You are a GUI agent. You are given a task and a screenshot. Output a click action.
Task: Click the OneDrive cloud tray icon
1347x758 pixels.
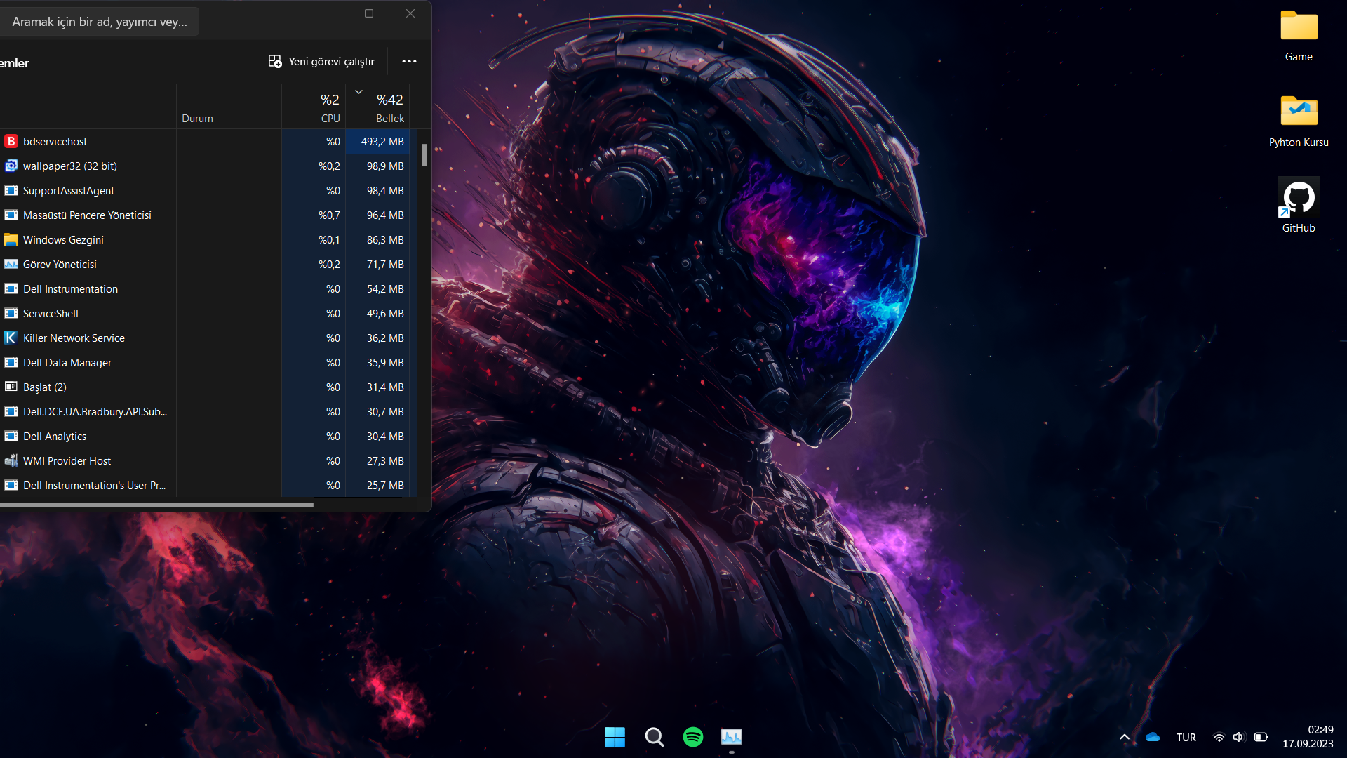[1152, 737]
